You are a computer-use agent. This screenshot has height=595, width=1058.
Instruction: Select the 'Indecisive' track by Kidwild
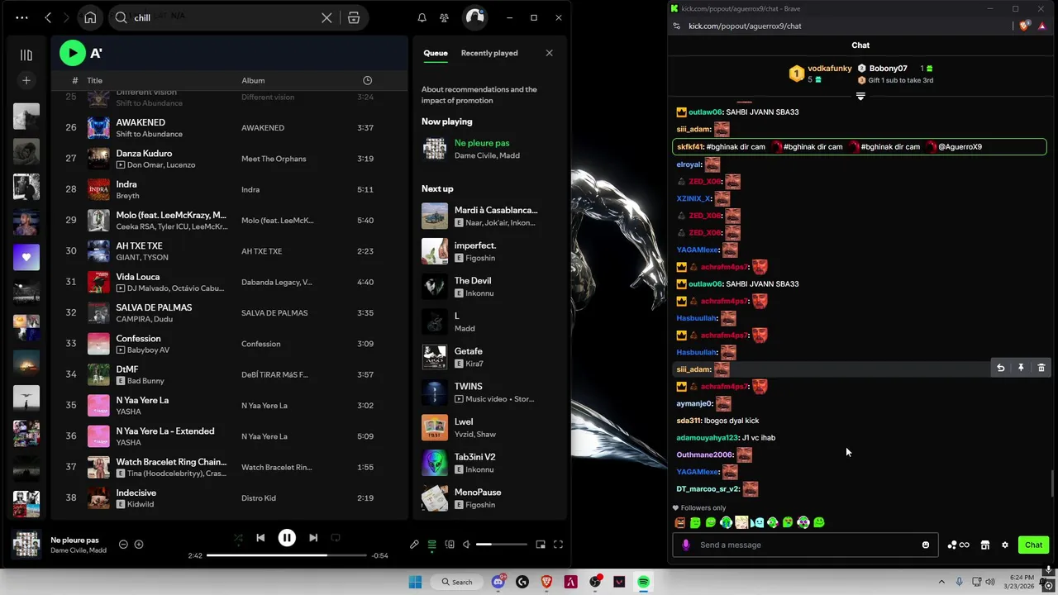tap(229, 498)
